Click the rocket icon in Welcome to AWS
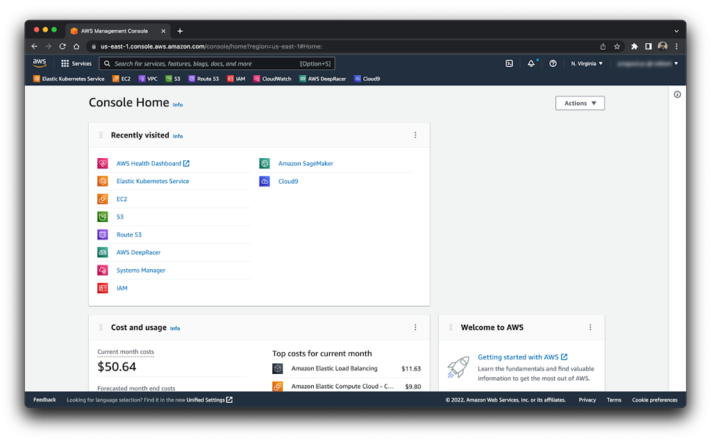This screenshot has height=444, width=711. click(x=458, y=367)
